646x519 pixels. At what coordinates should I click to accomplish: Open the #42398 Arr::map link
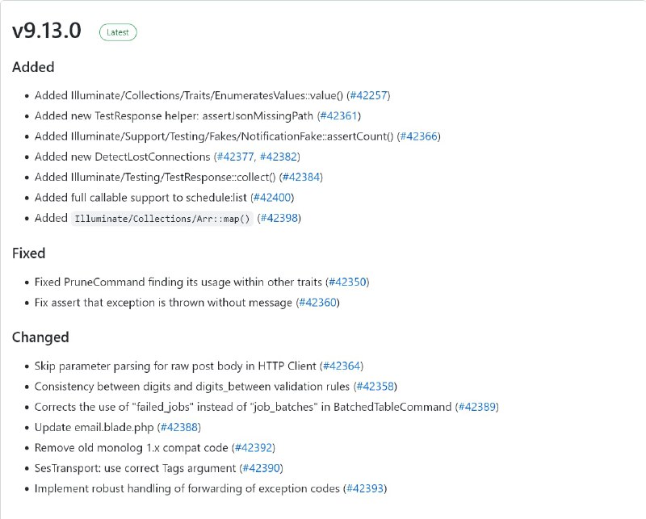(x=279, y=218)
